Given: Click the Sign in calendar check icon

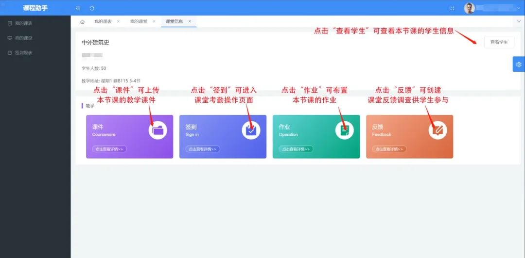Looking at the screenshot, I should click(251, 130).
